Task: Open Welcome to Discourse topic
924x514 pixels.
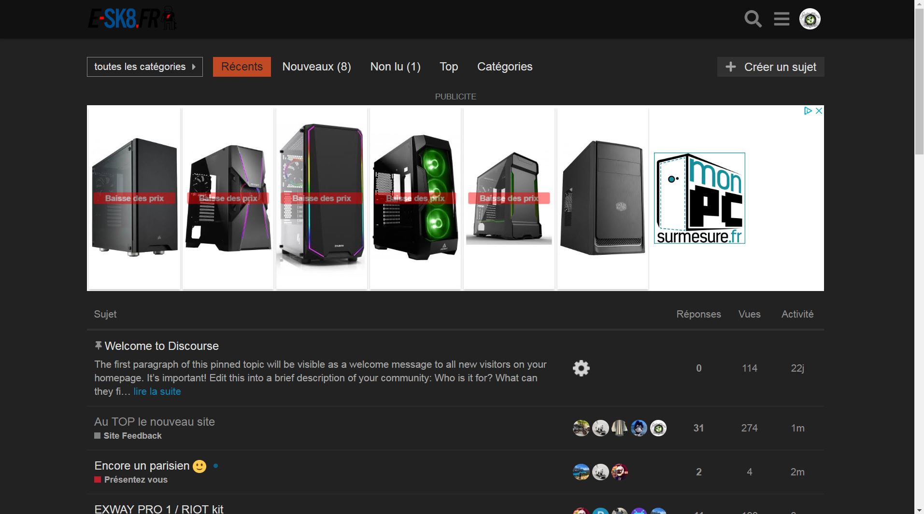Action: pyautogui.click(x=161, y=346)
